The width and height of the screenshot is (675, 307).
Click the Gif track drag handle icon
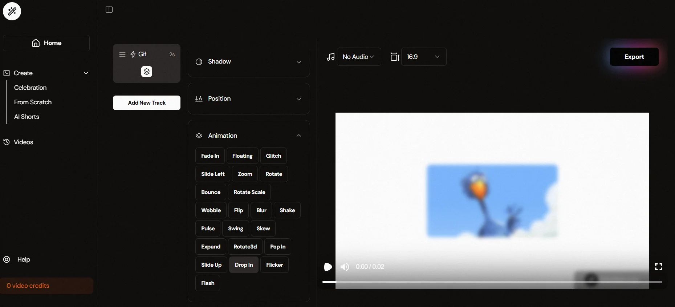tap(122, 54)
